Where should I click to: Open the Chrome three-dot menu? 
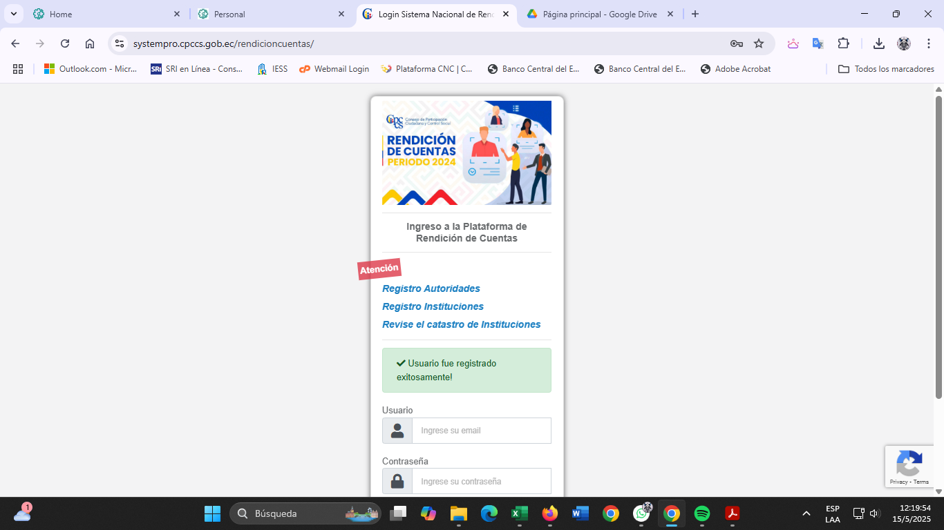coord(929,43)
